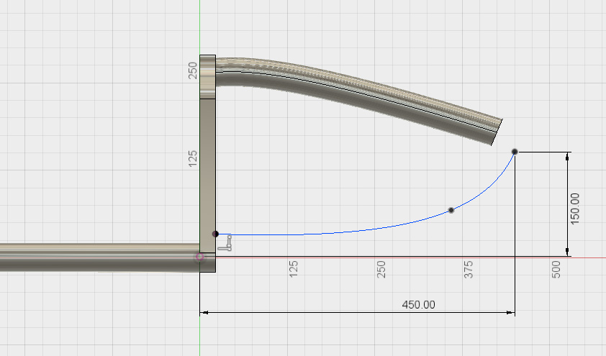Select the spline endpoint at top right
This screenshot has width=606, height=356.
tap(515, 152)
